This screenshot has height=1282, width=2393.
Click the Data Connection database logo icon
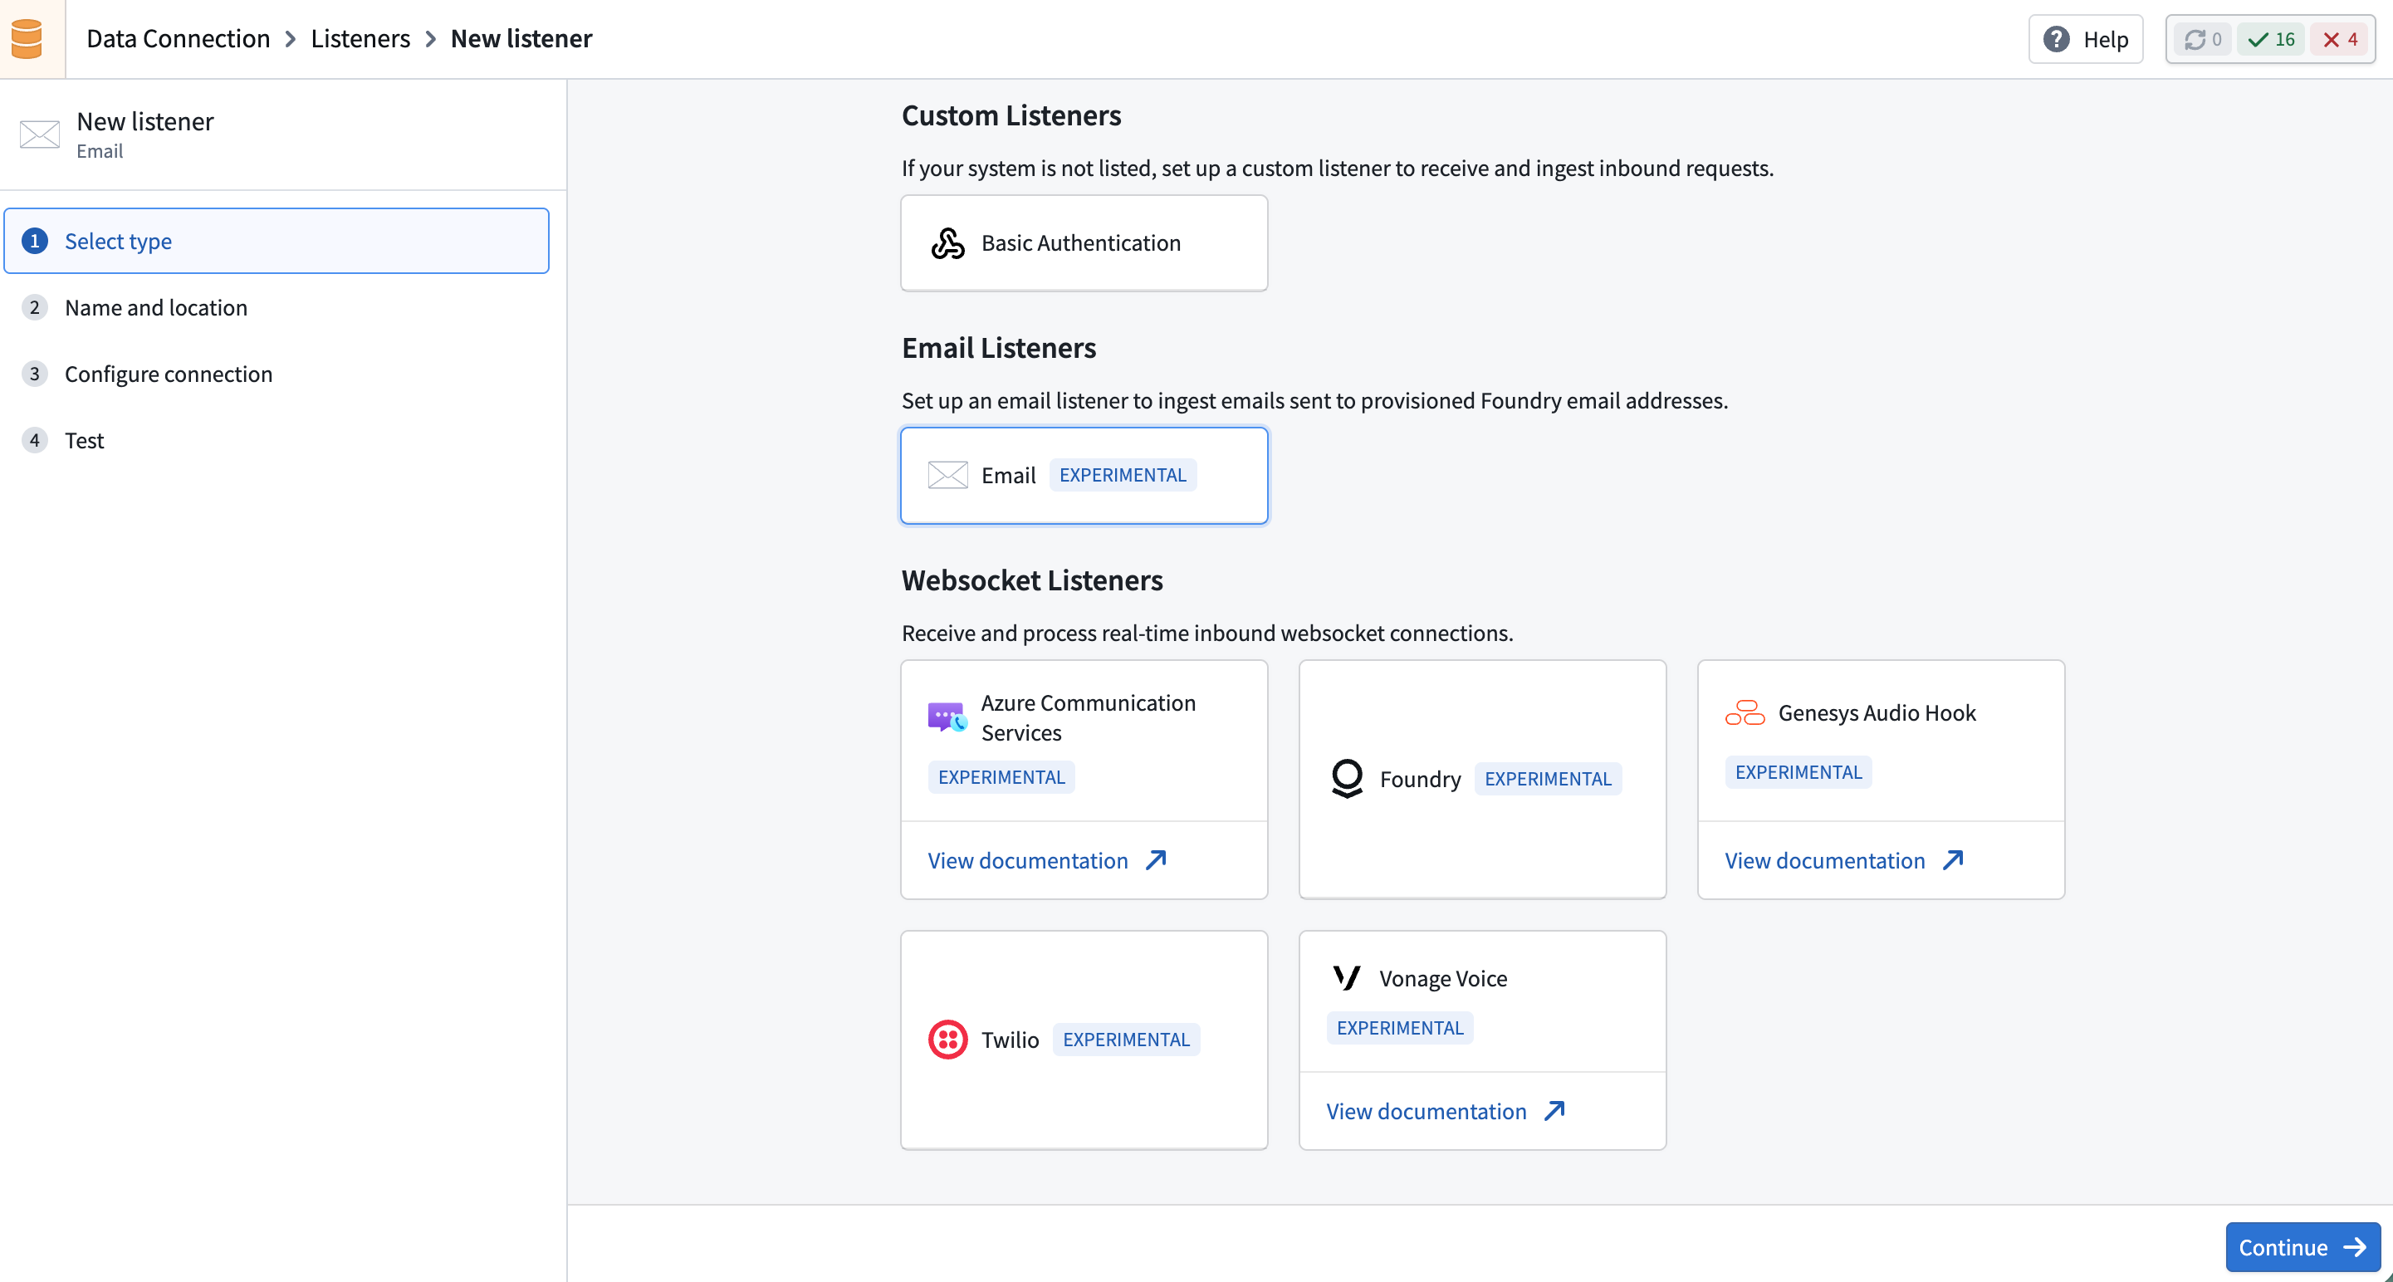pyautogui.click(x=28, y=38)
